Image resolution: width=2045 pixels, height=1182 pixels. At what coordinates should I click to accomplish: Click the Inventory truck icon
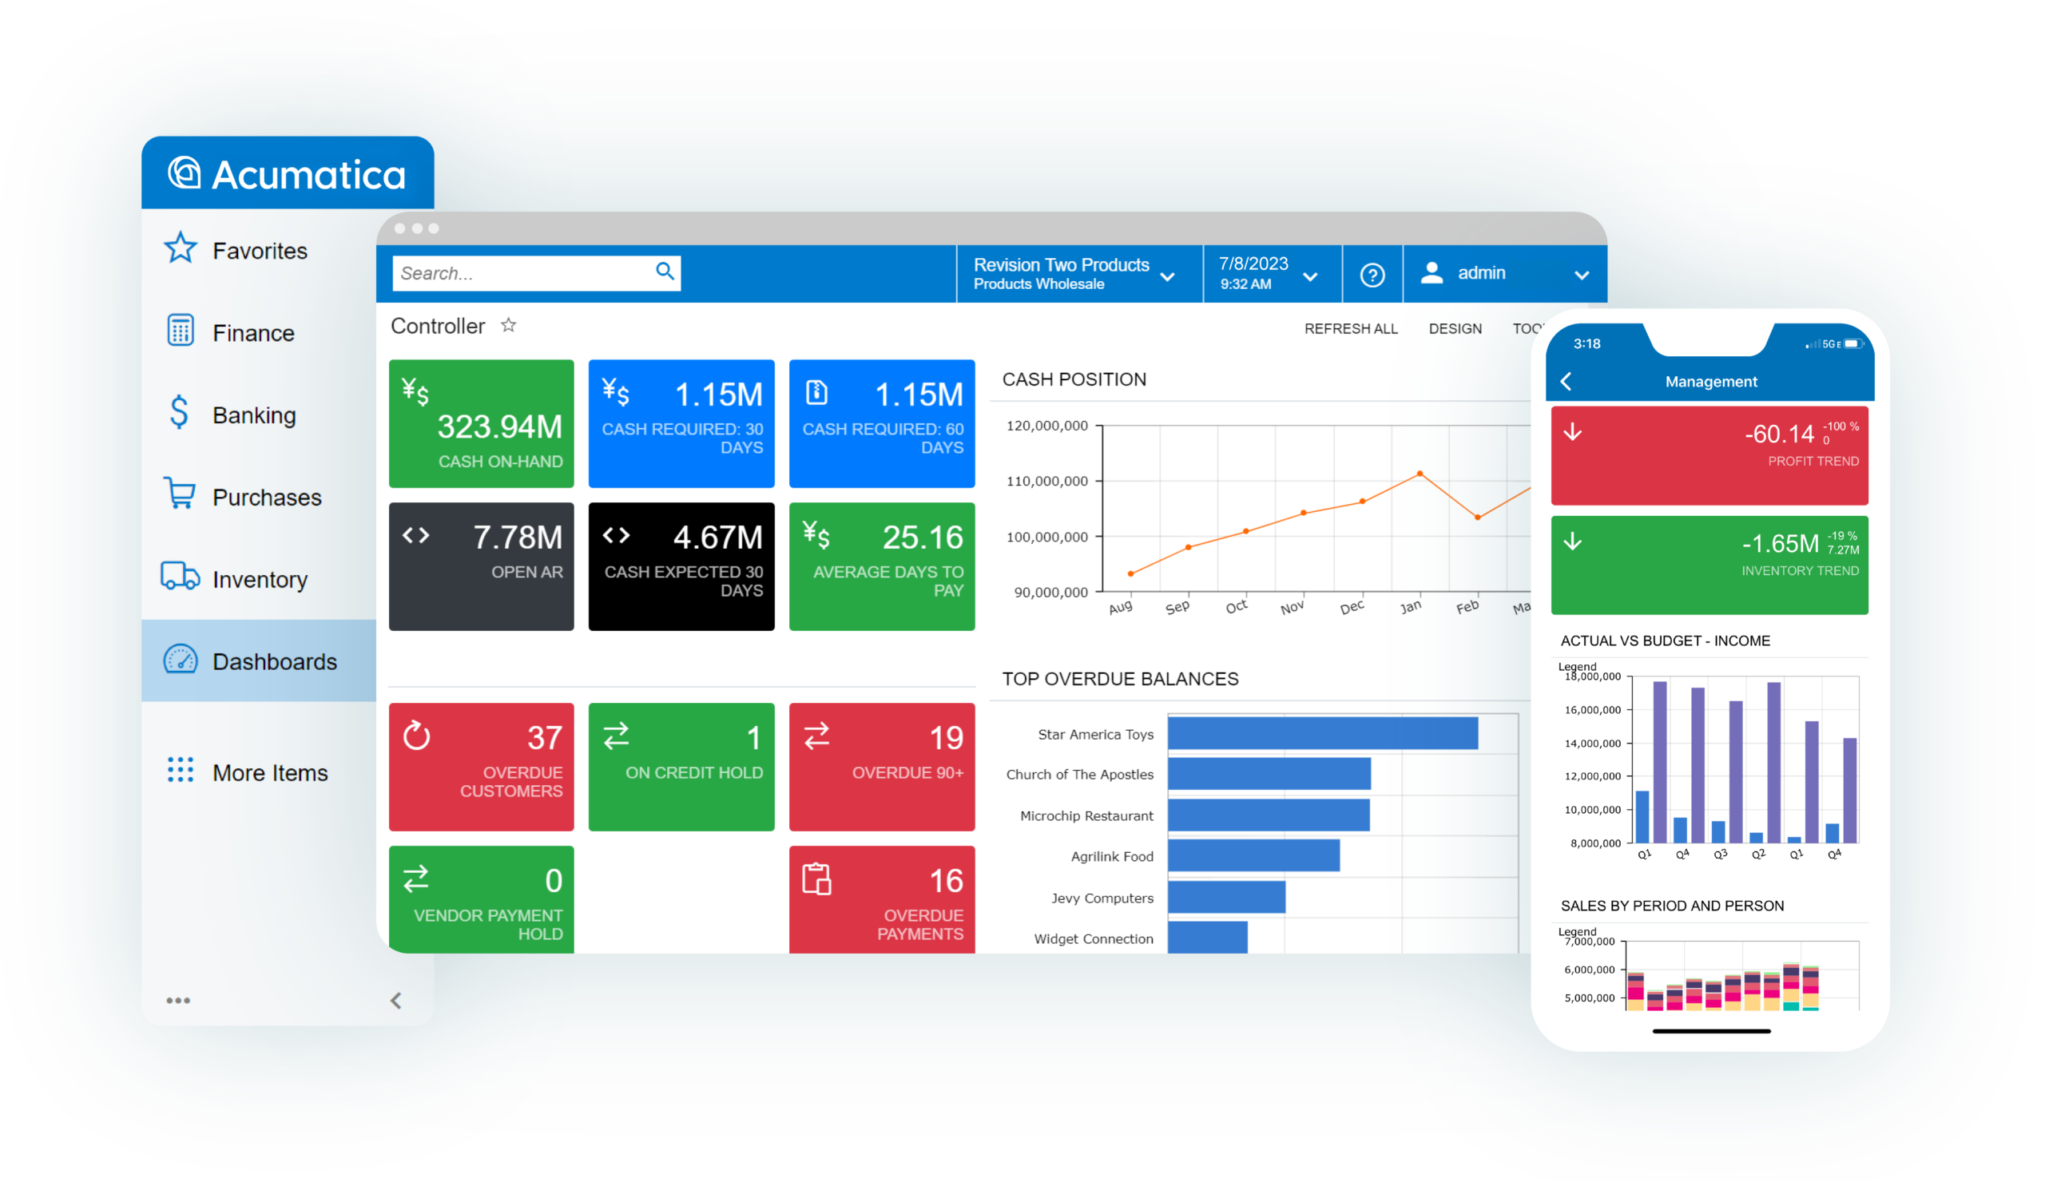(x=180, y=576)
